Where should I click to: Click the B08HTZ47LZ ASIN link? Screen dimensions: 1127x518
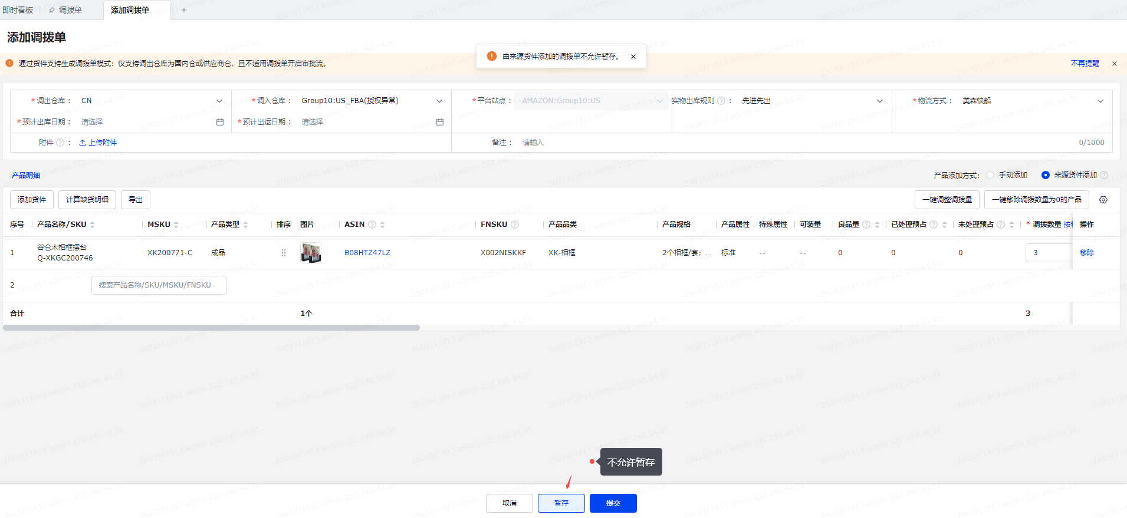click(x=367, y=253)
